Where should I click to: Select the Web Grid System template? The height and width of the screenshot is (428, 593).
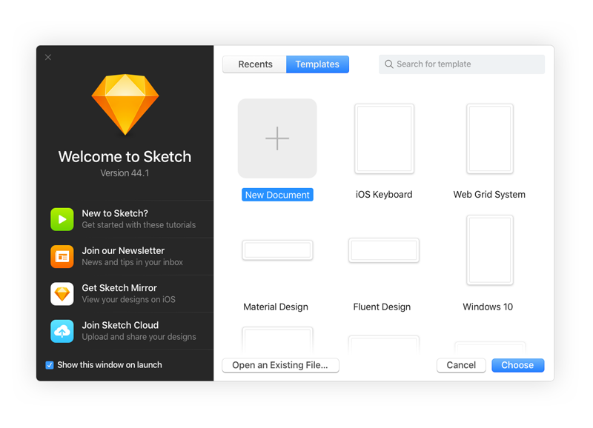[489, 138]
